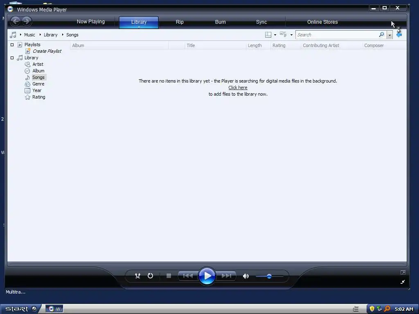
Task: Open the Now Playing tab
Action: coord(91,22)
